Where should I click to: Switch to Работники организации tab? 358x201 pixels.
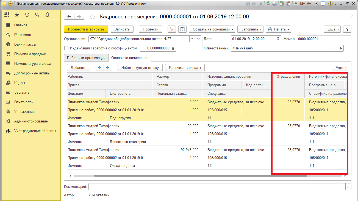[x=86, y=58]
